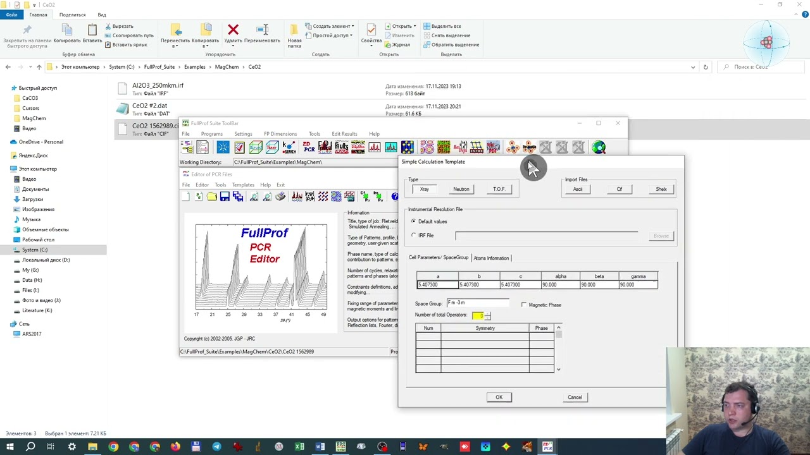
Task: Click the new blank file icon in PCR Editor
Action: pyautogui.click(x=185, y=197)
